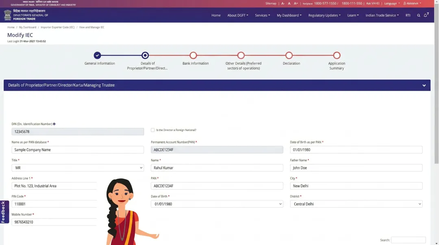439x245 pixels.
Task: Click the Details of Proprietor step circle
Action: point(145,55)
